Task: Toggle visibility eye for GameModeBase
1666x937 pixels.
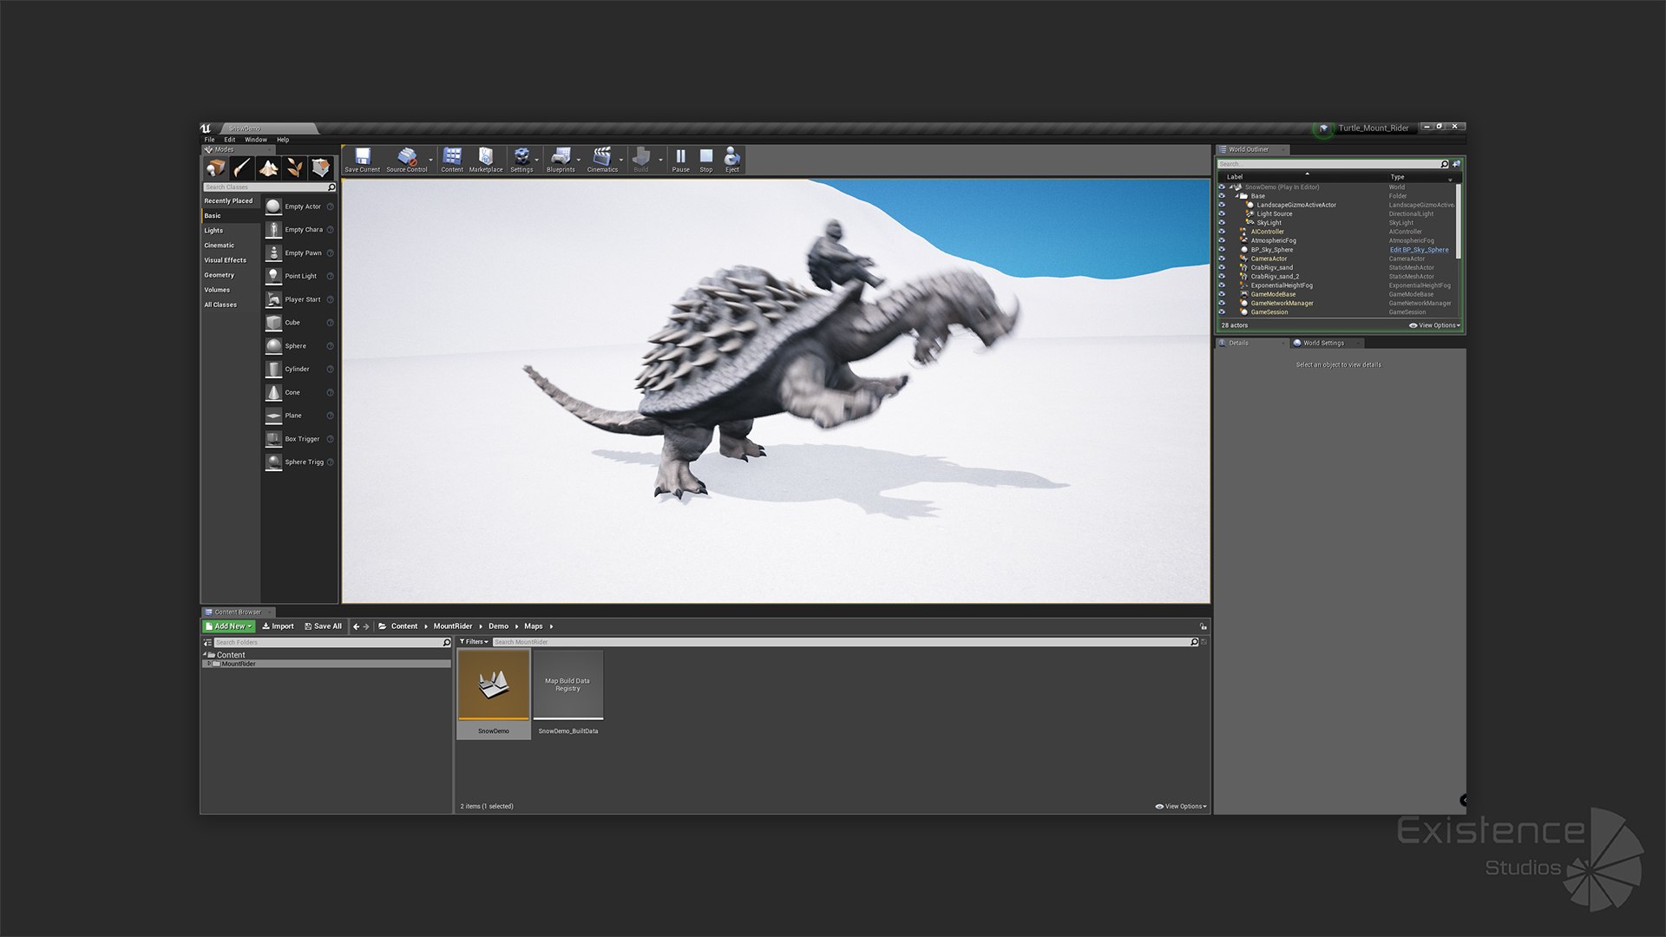Action: (x=1222, y=294)
